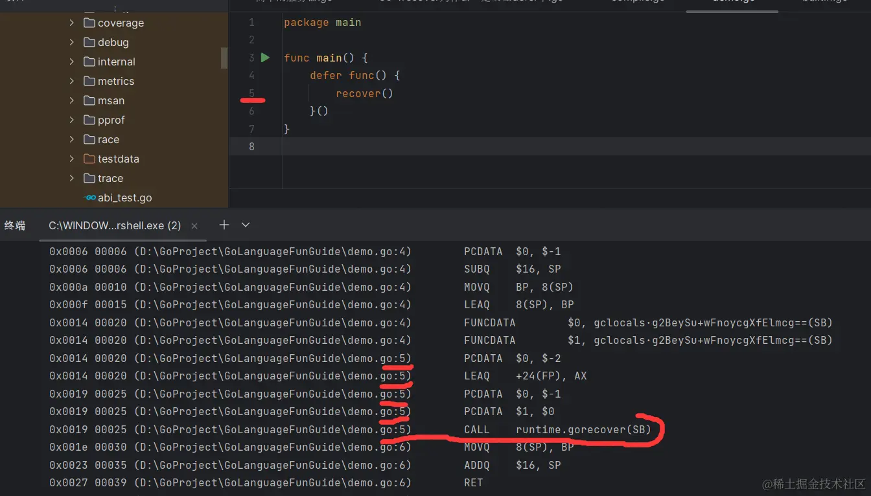Click the metrics folder icon

point(89,82)
